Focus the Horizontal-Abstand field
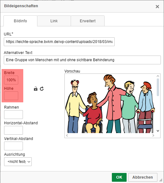Viewport: 164px width, 183px height. click(x=14, y=130)
